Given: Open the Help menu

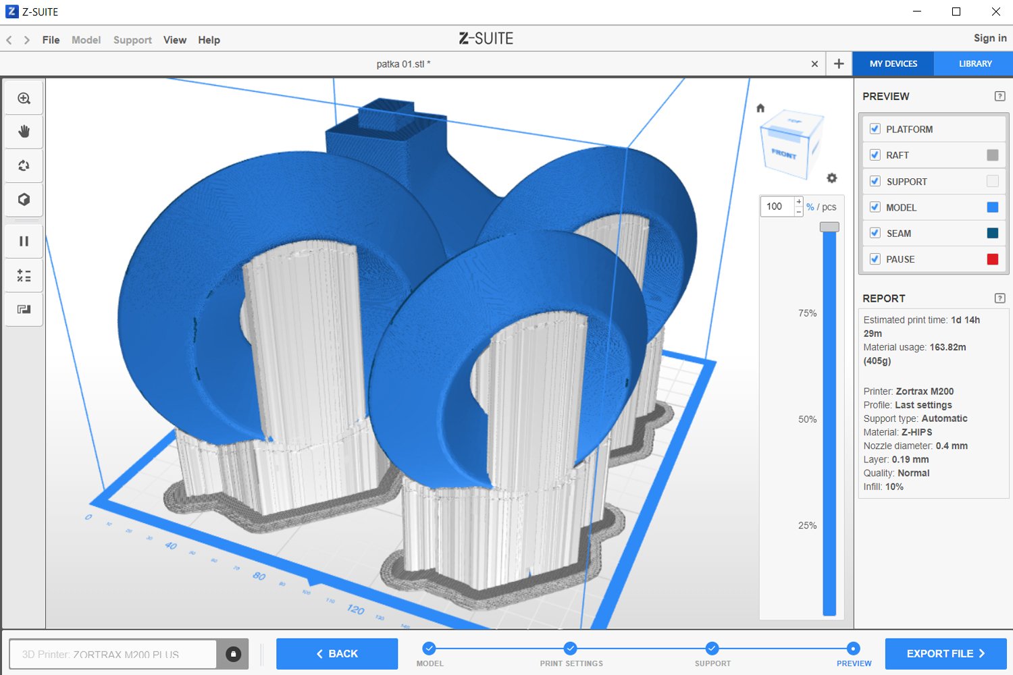Looking at the screenshot, I should click(209, 40).
